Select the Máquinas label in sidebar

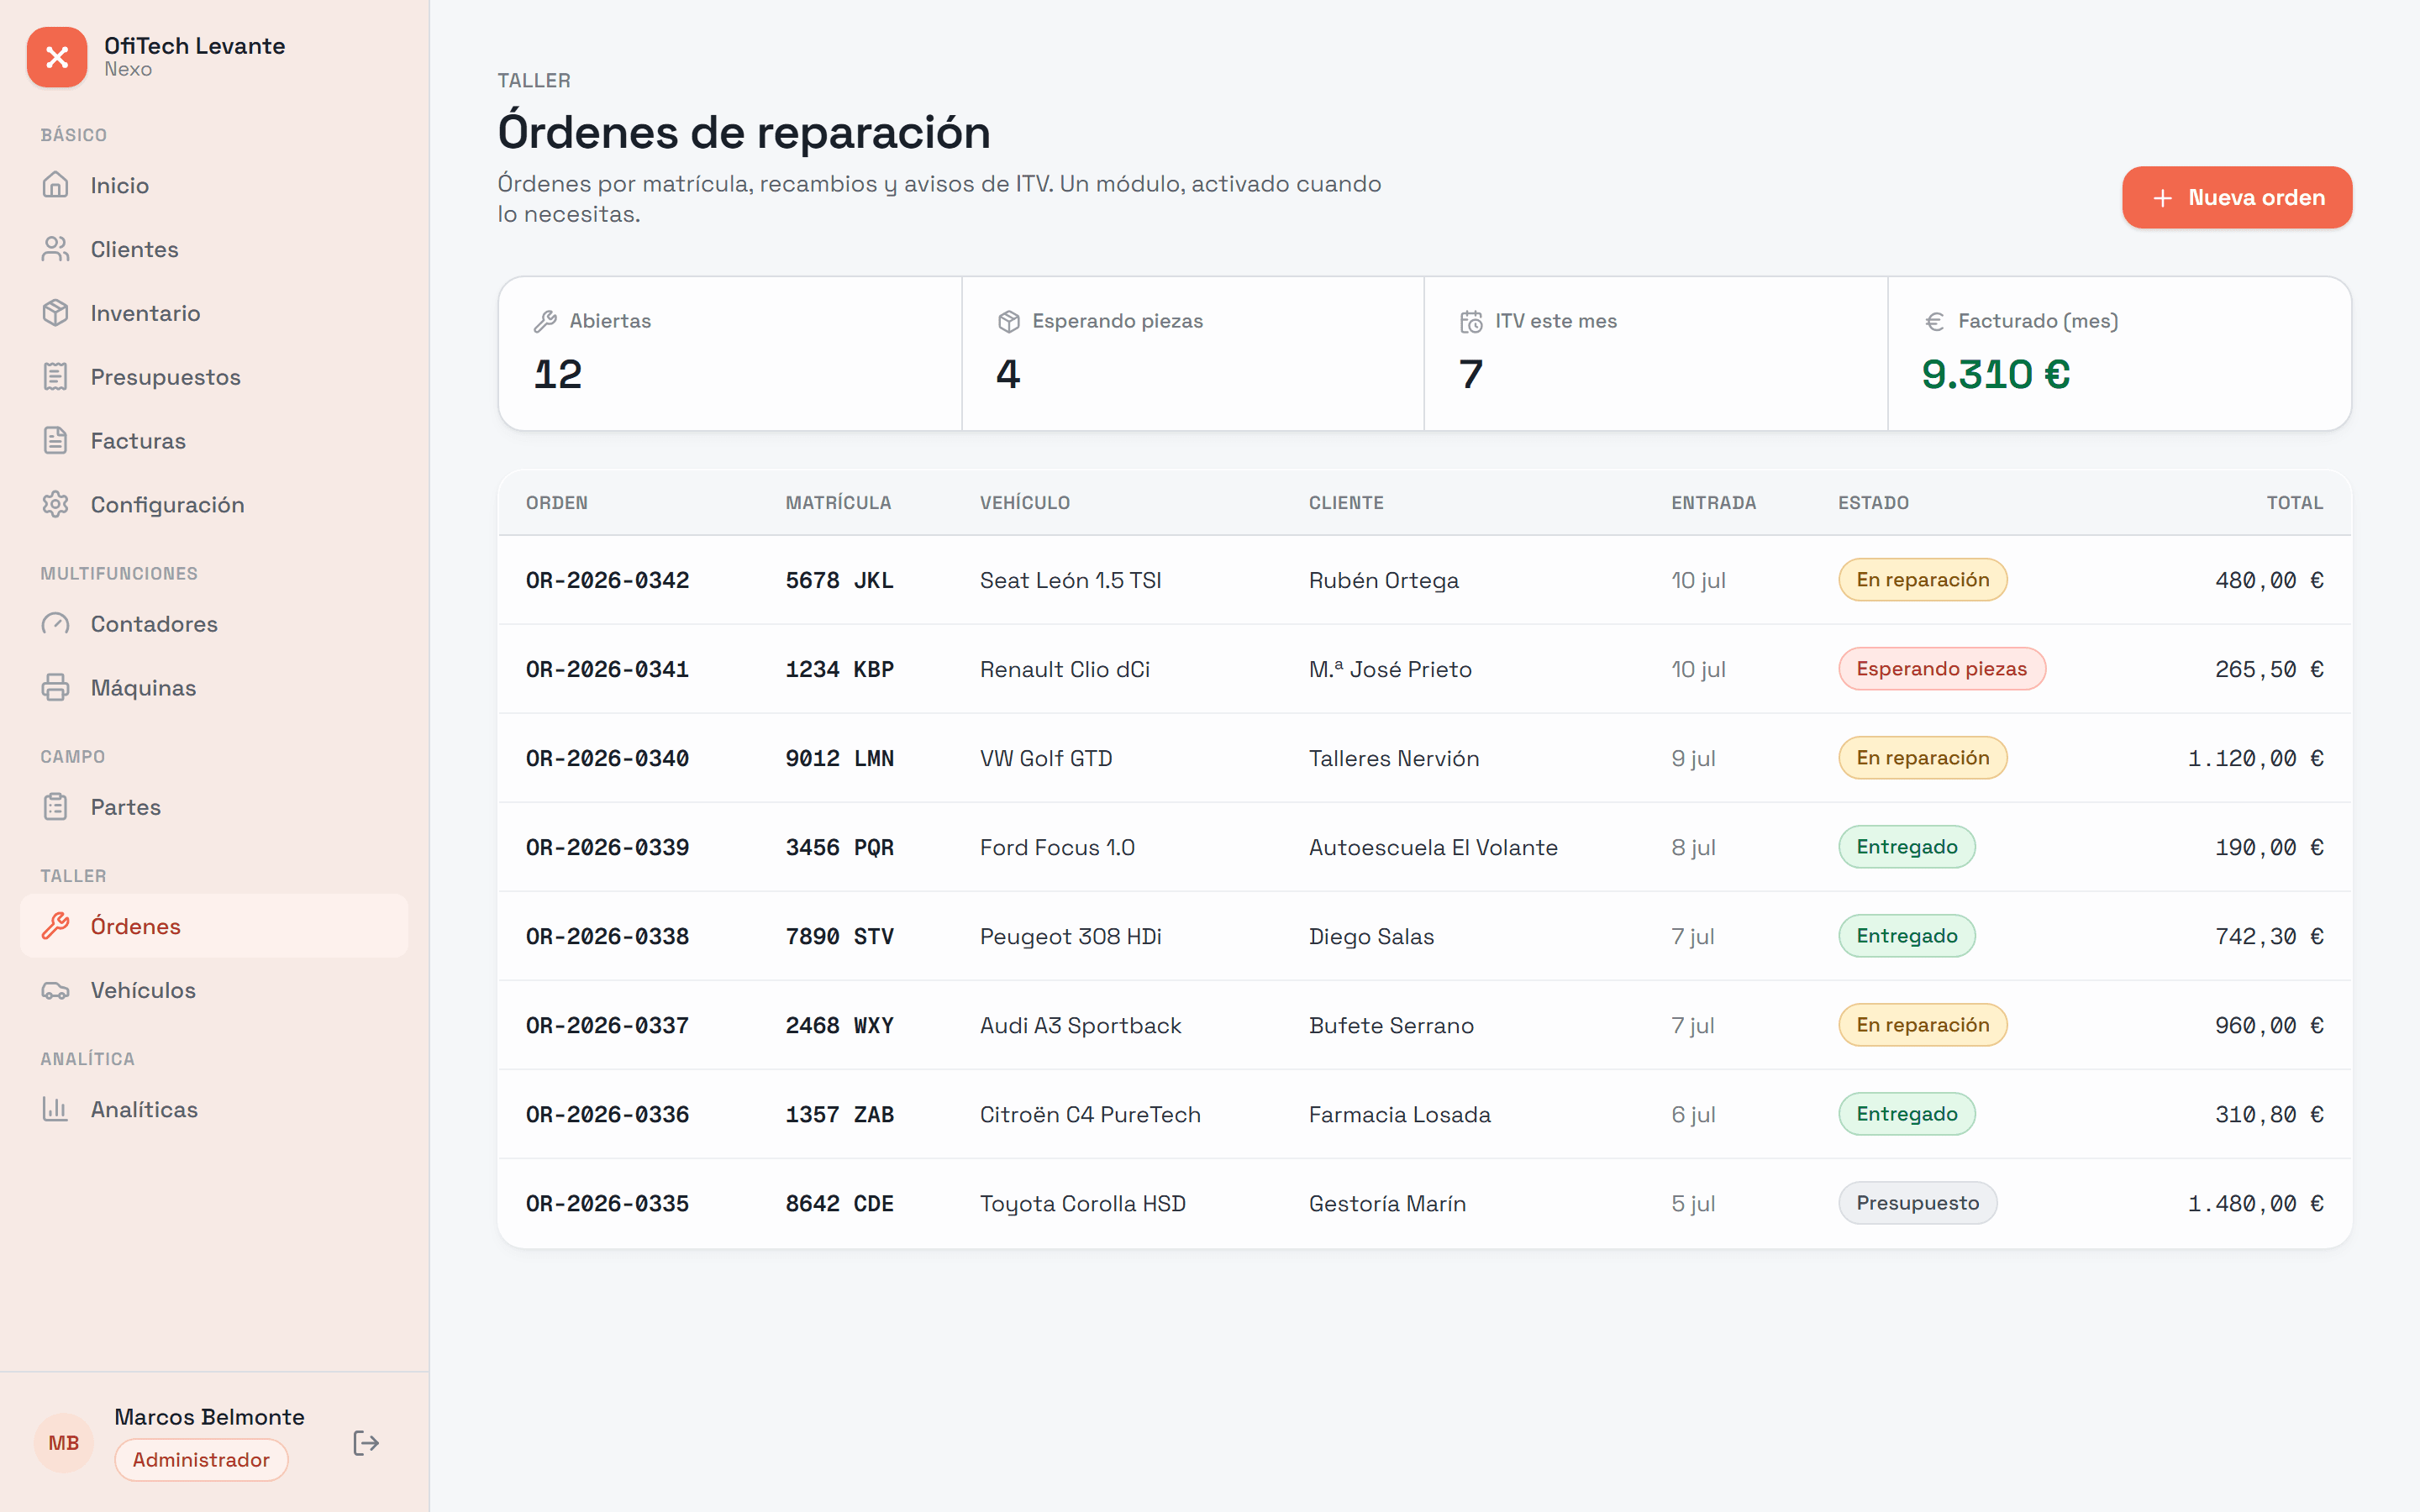(x=143, y=688)
